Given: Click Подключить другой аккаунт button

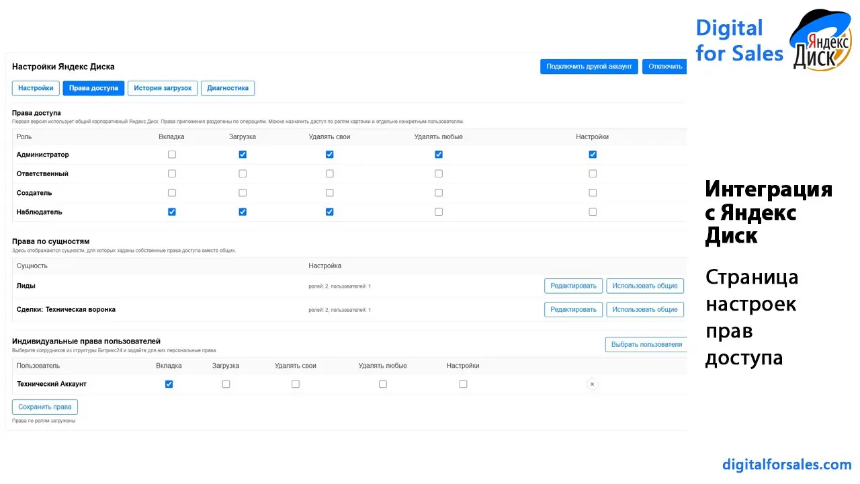Looking at the screenshot, I should pyautogui.click(x=589, y=67).
